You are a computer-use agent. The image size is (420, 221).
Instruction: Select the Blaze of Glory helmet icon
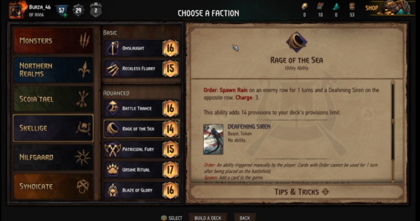tap(113, 190)
